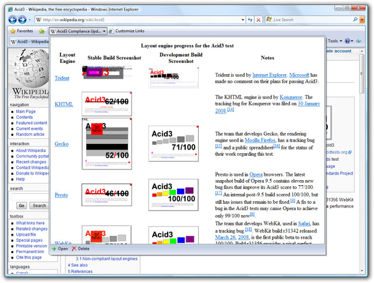The width and height of the screenshot is (374, 283).
Task: Click the search magnifier icon
Action: point(355,19)
